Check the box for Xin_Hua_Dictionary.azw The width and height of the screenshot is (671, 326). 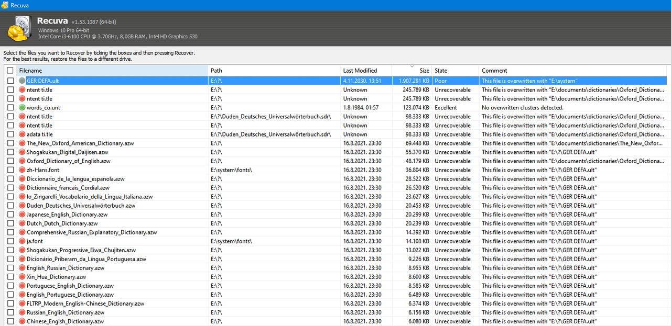pyautogui.click(x=10, y=277)
